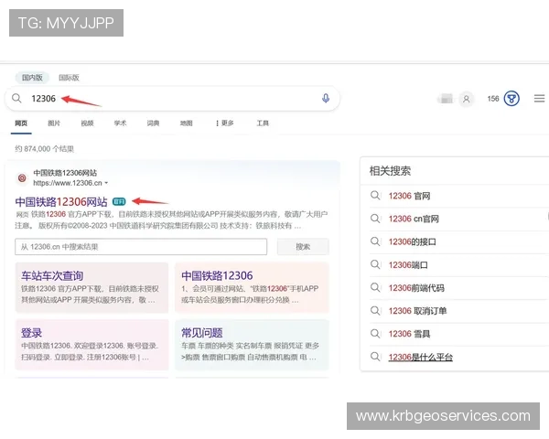Click the 从 12306.cn 中搜索结果 input field
The height and width of the screenshot is (439, 549).
[x=141, y=247]
